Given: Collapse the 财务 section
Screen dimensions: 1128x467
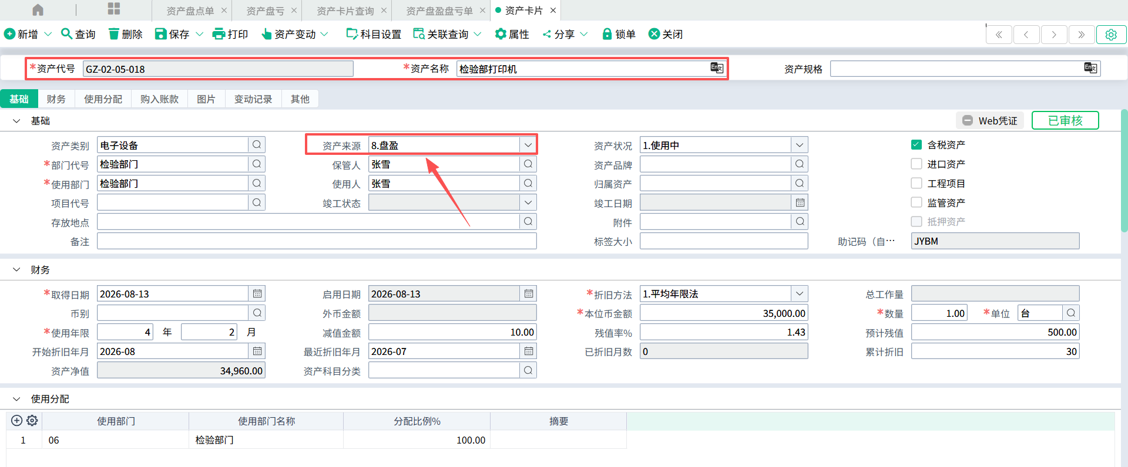Looking at the screenshot, I should click(16, 270).
